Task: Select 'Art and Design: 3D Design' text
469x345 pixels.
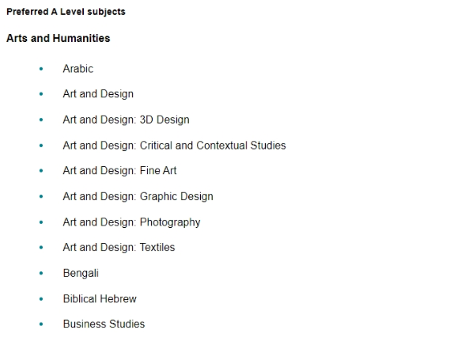Action: [126, 119]
